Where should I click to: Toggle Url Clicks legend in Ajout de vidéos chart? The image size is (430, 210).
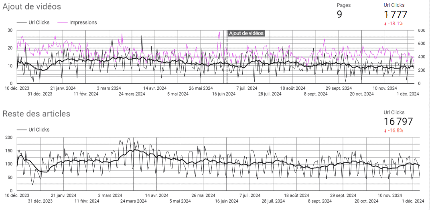tap(39, 22)
